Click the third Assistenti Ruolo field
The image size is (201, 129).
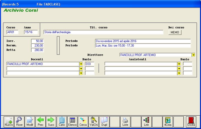tap(188, 73)
